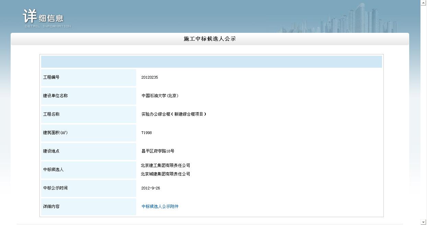Click the scrollbar down arrow
This screenshot has width=427, height=225.
[423, 222]
